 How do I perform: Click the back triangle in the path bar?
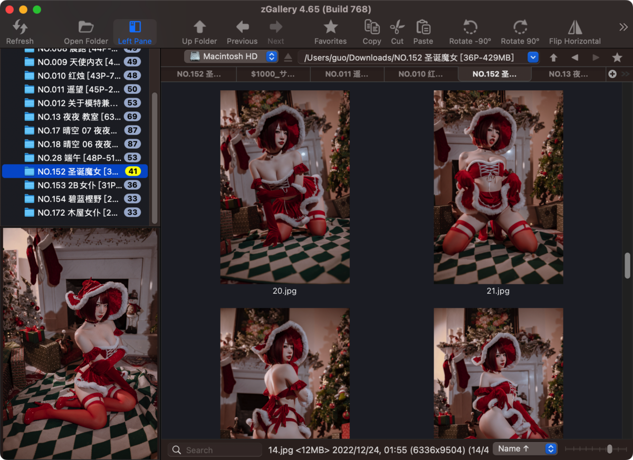[574, 57]
